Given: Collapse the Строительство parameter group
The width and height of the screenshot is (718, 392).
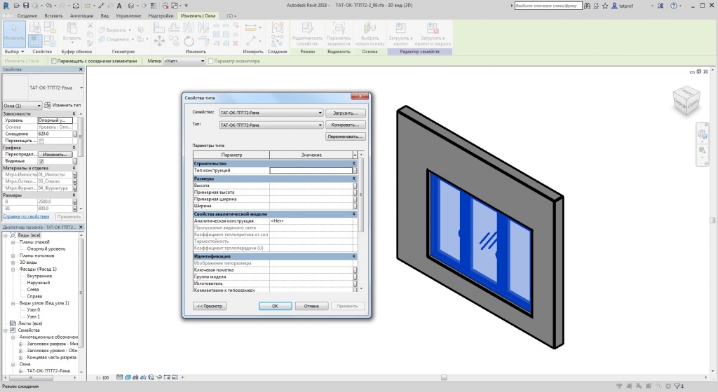Looking at the screenshot, I should click(x=354, y=163).
